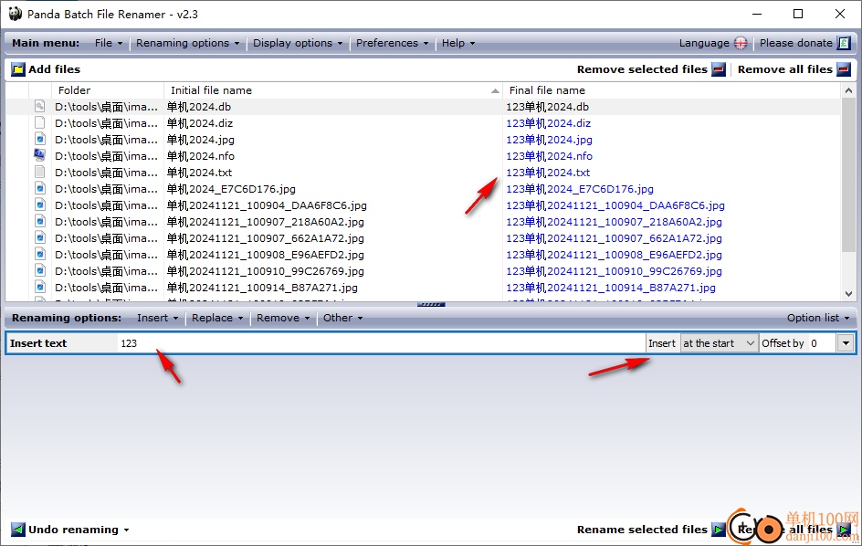Click the file icon for 单机2024.txt
Image resolution: width=862 pixels, height=546 pixels.
click(39, 172)
